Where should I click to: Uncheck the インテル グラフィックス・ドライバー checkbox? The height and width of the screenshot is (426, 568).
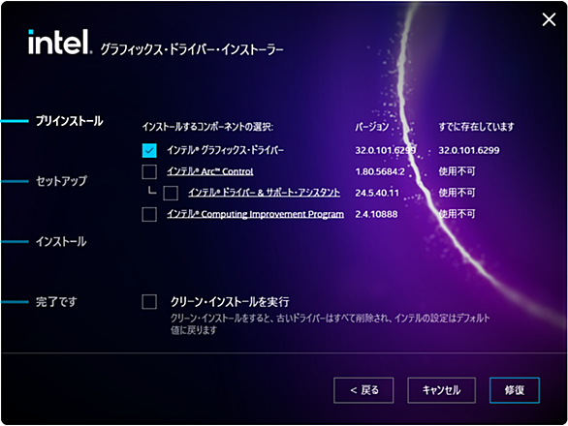click(149, 151)
